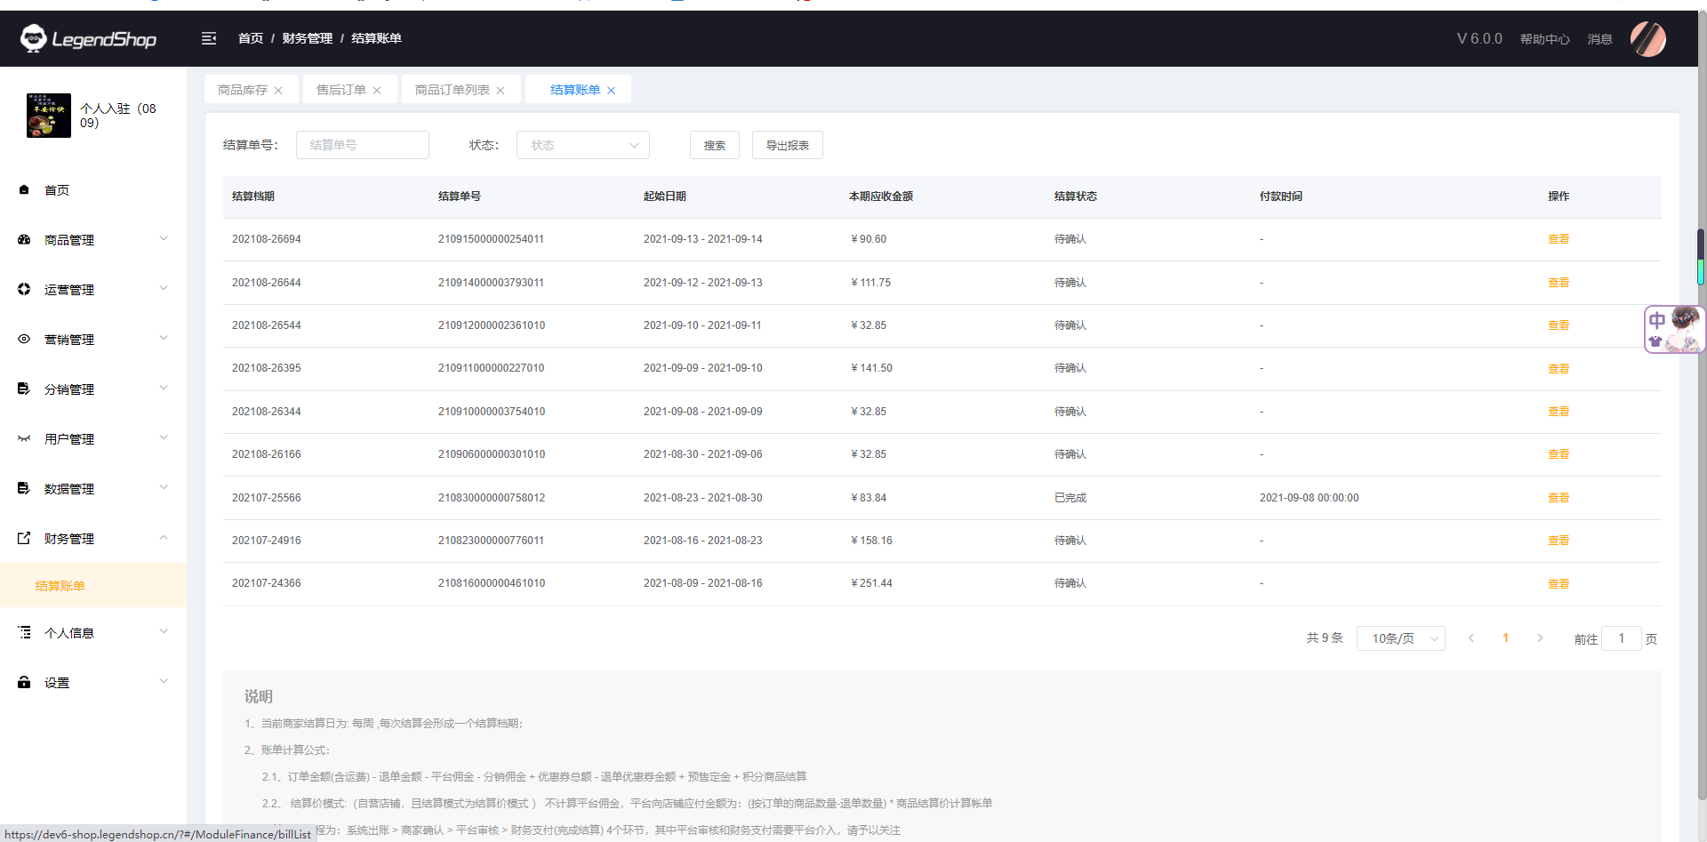Screen dimensions: 1707x842
Task: Click the LegendShop logo
Action: [89, 39]
